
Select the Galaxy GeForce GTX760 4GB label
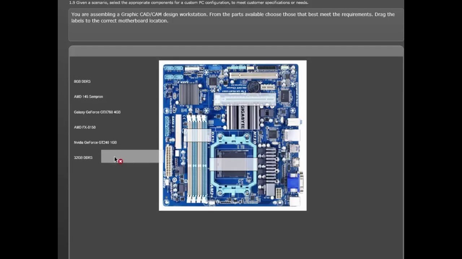[x=97, y=112]
